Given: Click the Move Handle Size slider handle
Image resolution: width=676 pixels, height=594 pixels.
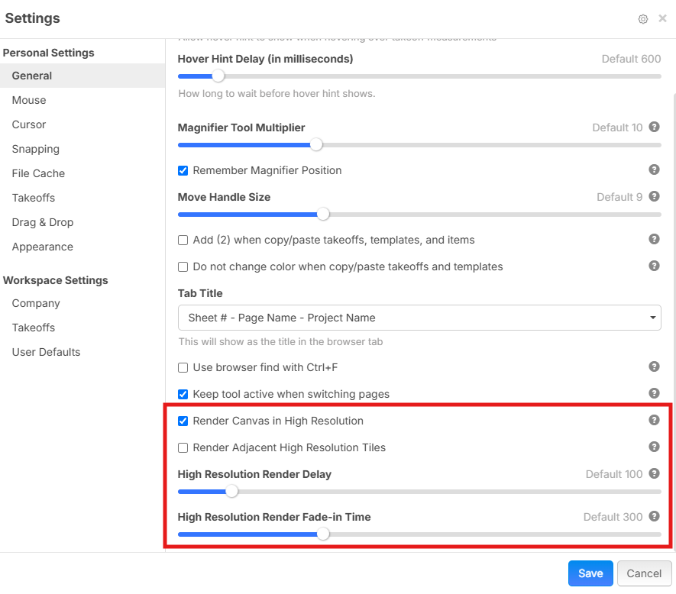Looking at the screenshot, I should (323, 215).
